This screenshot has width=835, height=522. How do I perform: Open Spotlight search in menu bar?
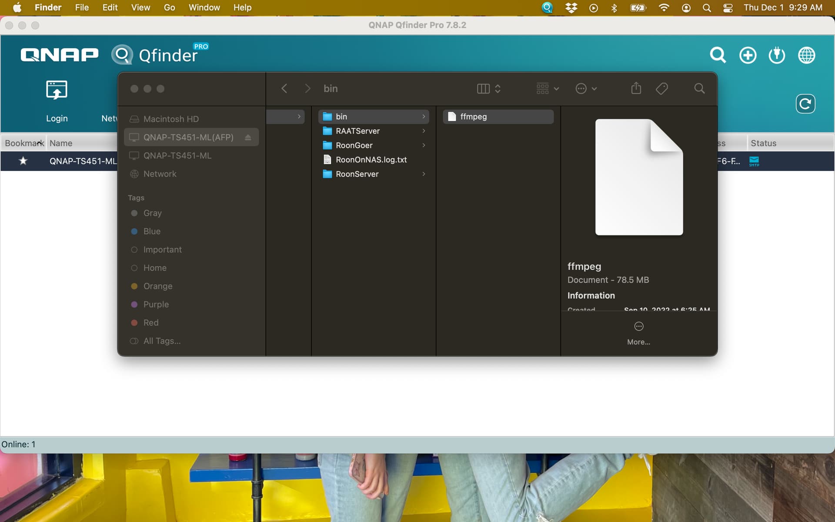(707, 8)
